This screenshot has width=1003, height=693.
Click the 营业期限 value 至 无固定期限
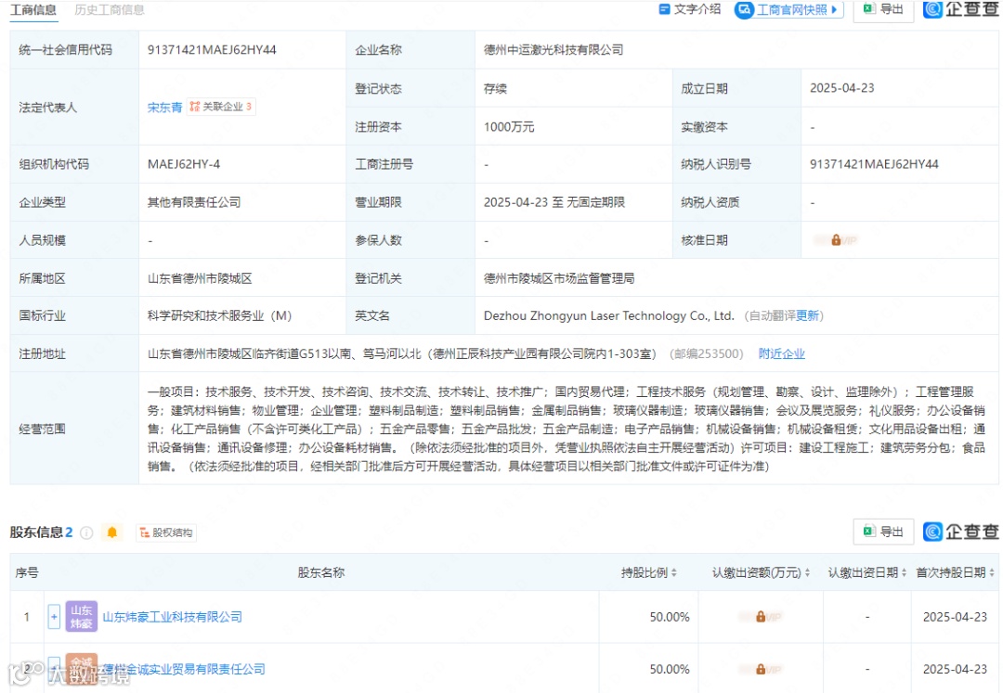click(554, 202)
